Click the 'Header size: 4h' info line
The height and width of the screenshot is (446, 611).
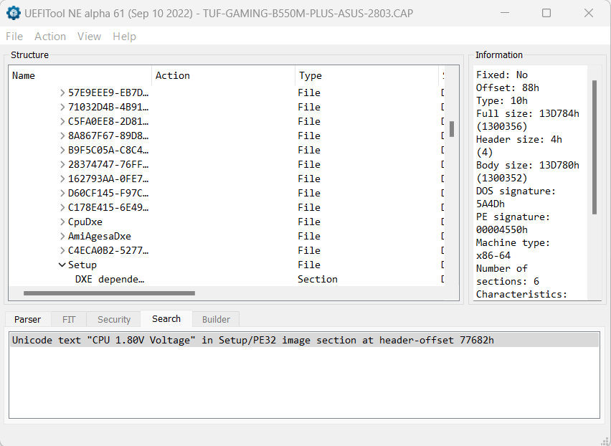click(x=519, y=139)
